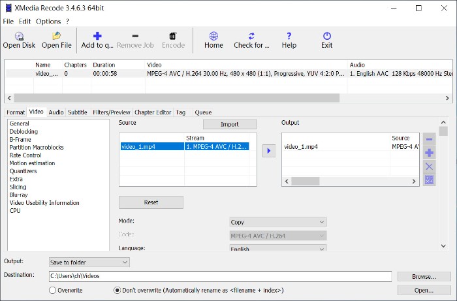Select Extra in the settings list

click(16, 179)
